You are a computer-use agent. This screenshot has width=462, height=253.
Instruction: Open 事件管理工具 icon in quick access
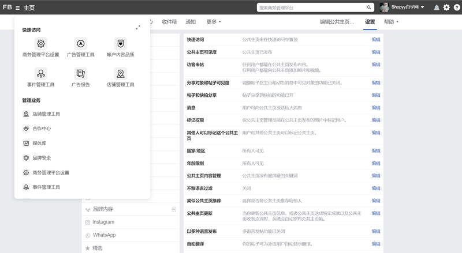[x=40, y=74]
